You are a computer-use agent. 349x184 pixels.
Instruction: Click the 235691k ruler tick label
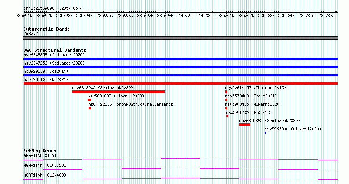click(x=24, y=16)
